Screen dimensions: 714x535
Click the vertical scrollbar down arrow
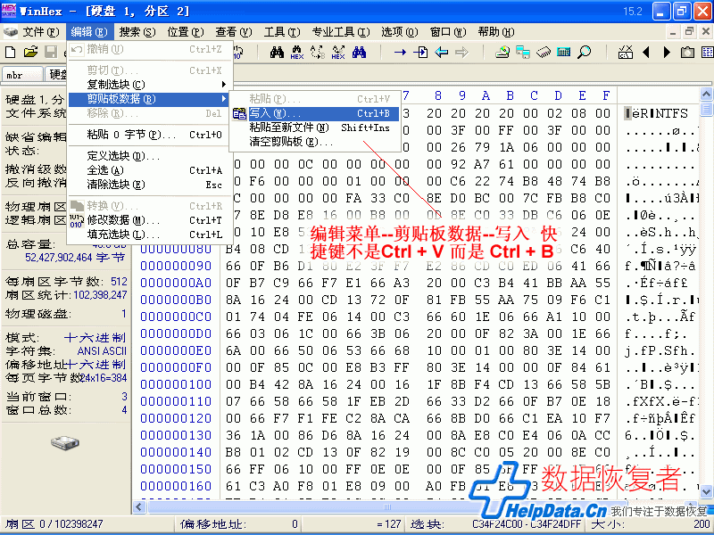706,492
